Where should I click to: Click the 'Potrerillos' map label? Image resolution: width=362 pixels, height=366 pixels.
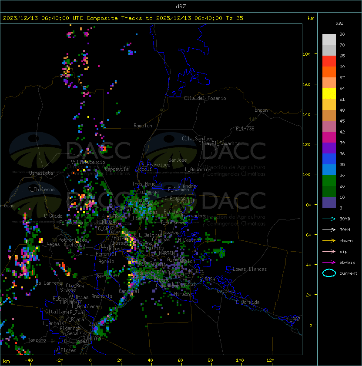tap(73, 240)
